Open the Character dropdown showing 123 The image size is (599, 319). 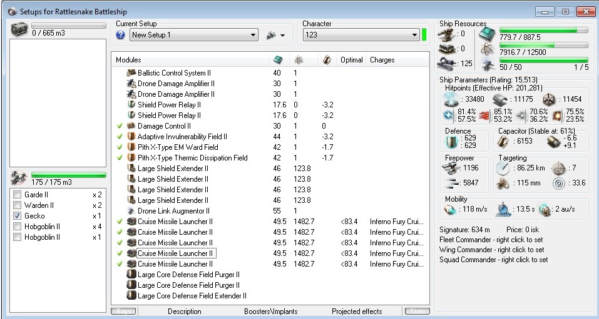coord(362,35)
